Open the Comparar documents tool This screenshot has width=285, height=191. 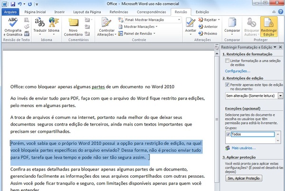pyautogui.click(x=232, y=27)
